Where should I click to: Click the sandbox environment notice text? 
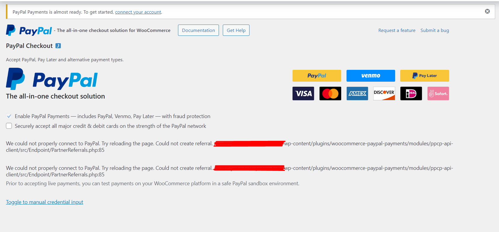[152, 183]
